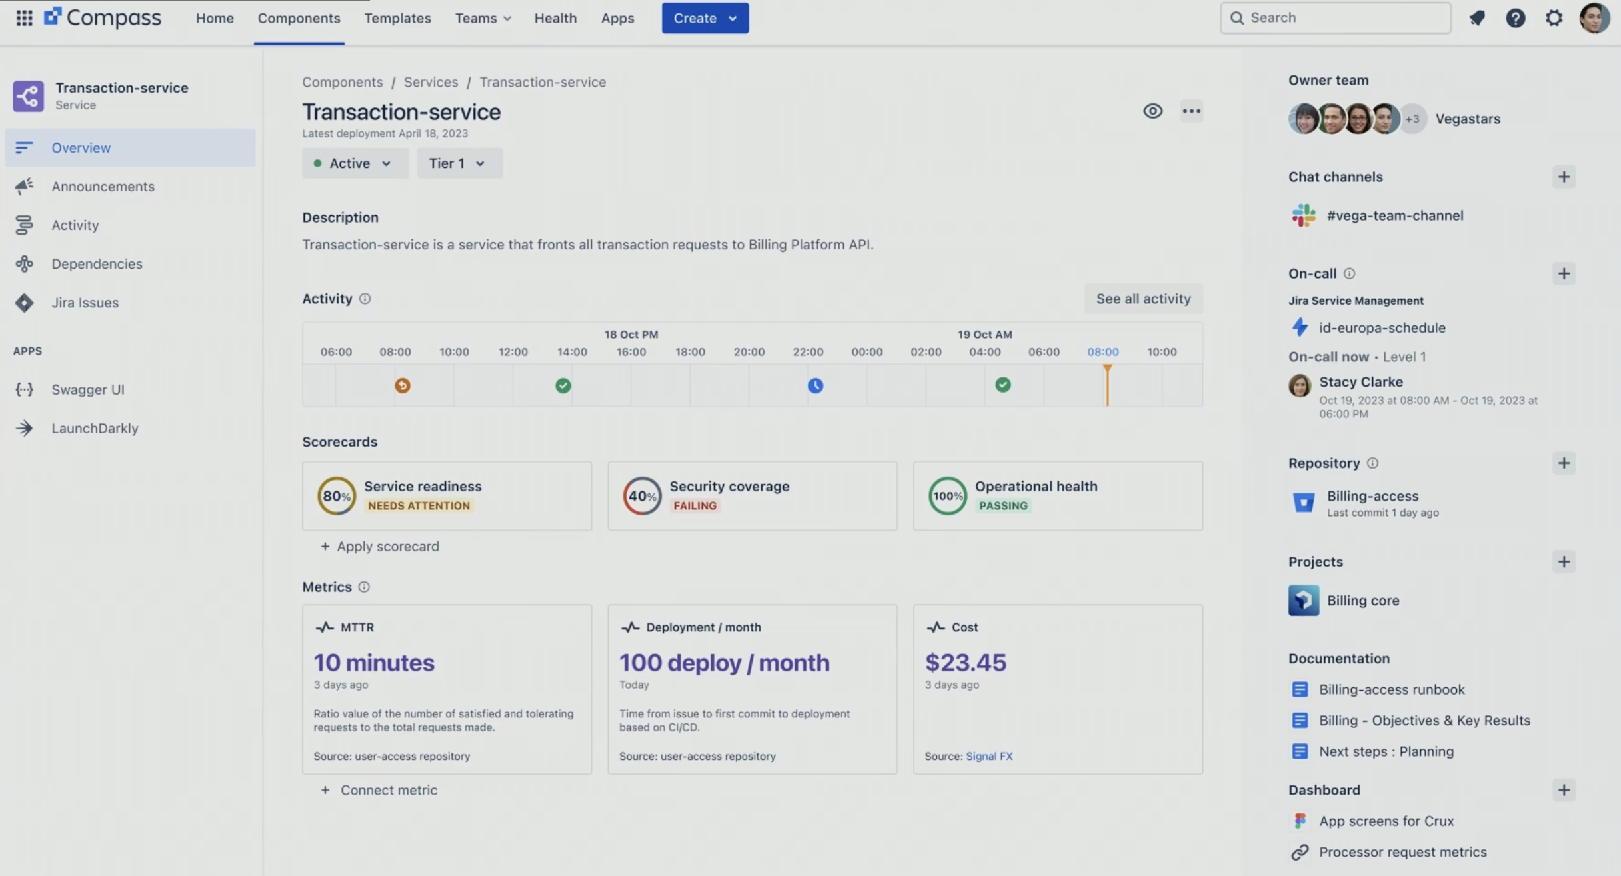
Task: Open the settings gear icon
Action: tap(1554, 18)
